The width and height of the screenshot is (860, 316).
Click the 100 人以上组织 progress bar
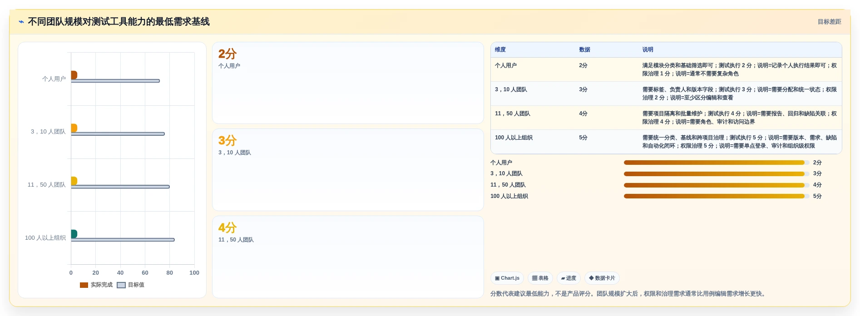(x=717, y=196)
